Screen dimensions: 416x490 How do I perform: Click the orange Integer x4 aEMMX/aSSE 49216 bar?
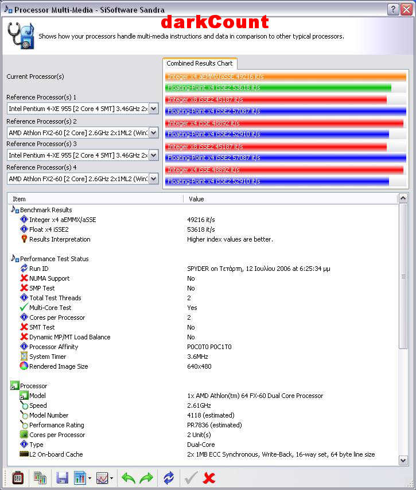pyautogui.click(x=286, y=76)
